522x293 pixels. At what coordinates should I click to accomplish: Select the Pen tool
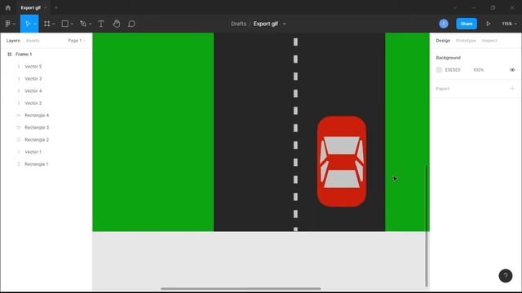83,24
